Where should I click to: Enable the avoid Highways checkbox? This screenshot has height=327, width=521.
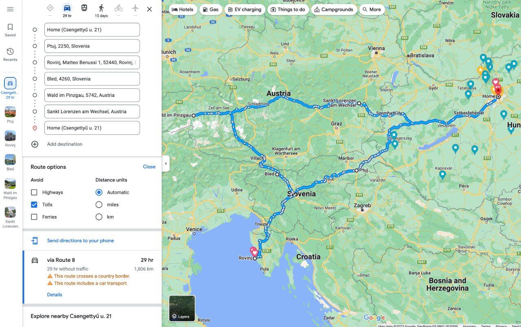click(34, 192)
